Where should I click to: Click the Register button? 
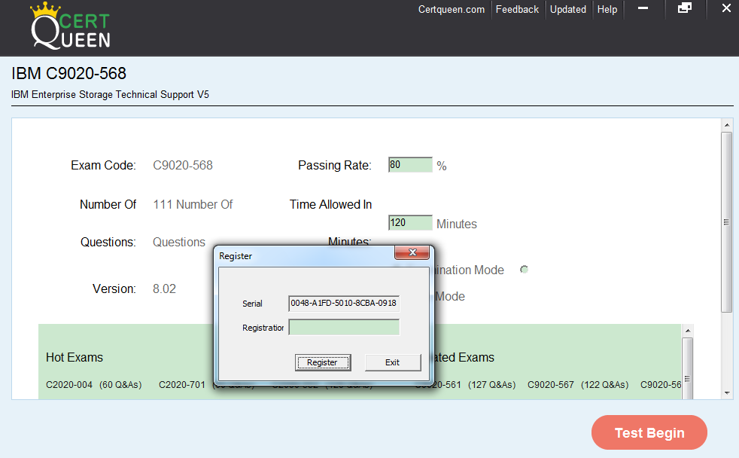322,362
